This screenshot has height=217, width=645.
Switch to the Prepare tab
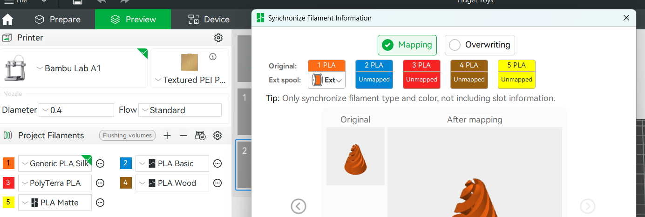click(x=58, y=20)
